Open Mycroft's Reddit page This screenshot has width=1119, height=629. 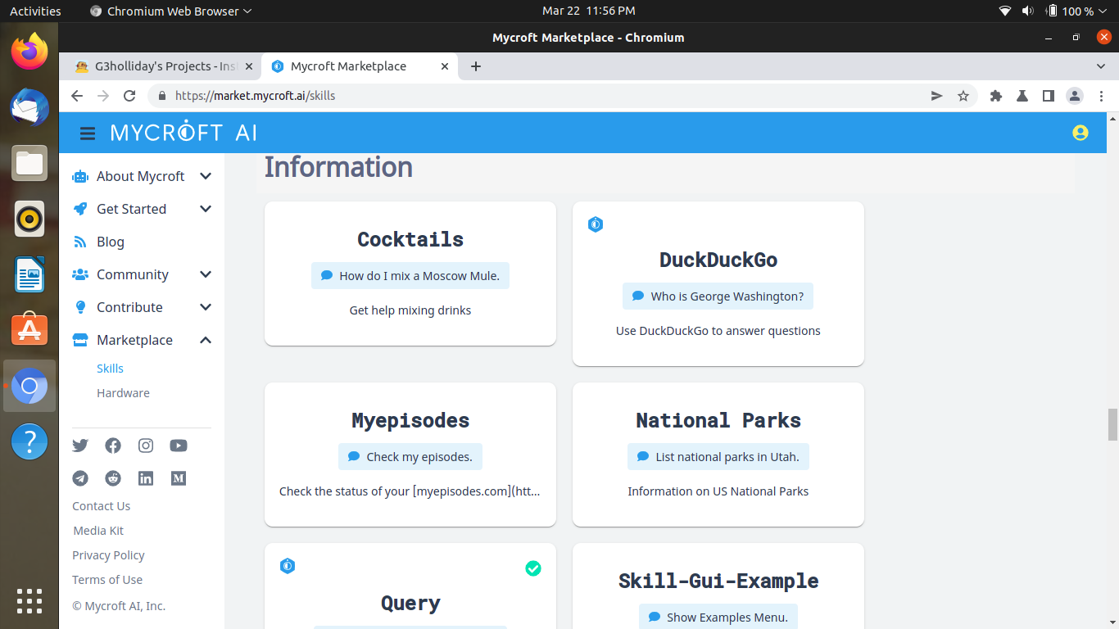click(113, 478)
